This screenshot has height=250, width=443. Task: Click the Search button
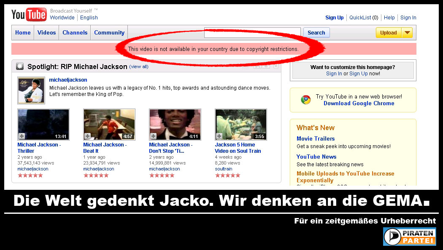click(316, 33)
